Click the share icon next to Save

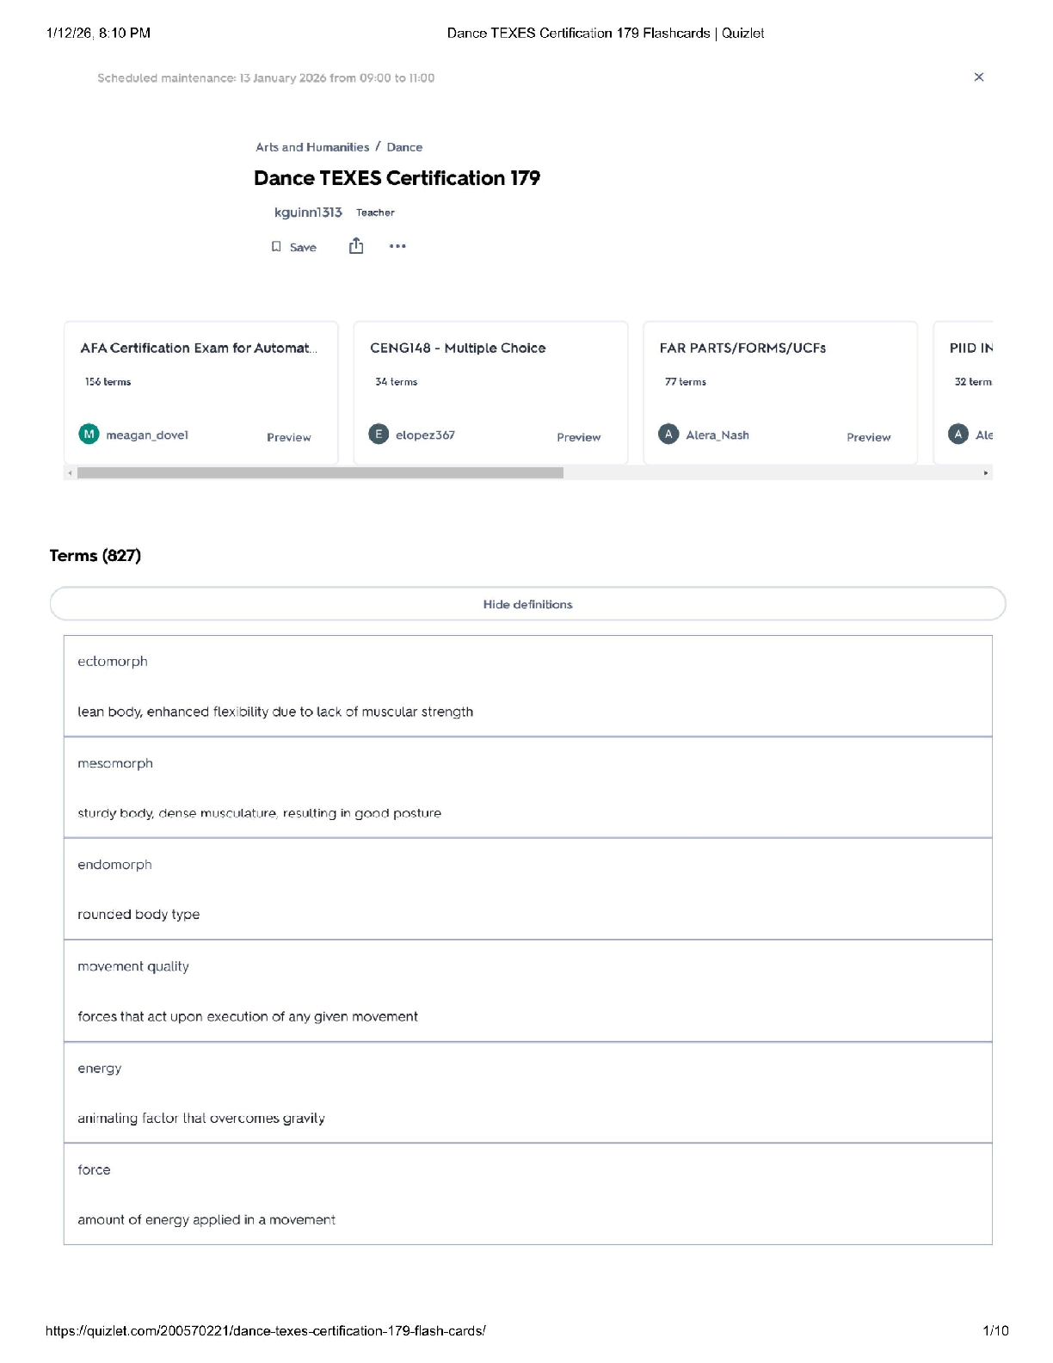[x=356, y=247]
